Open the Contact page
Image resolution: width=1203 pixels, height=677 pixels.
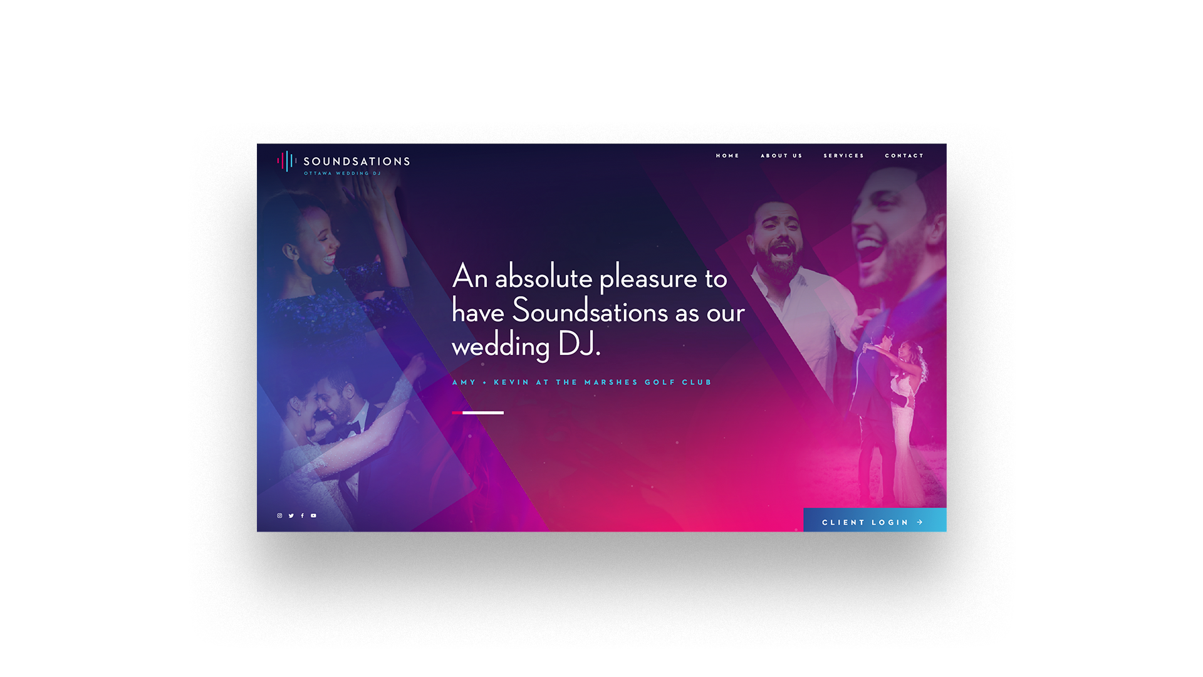904,155
